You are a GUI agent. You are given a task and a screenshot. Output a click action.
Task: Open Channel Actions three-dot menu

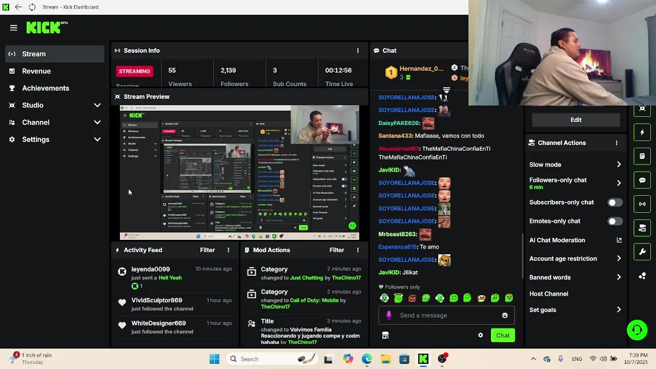(617, 143)
